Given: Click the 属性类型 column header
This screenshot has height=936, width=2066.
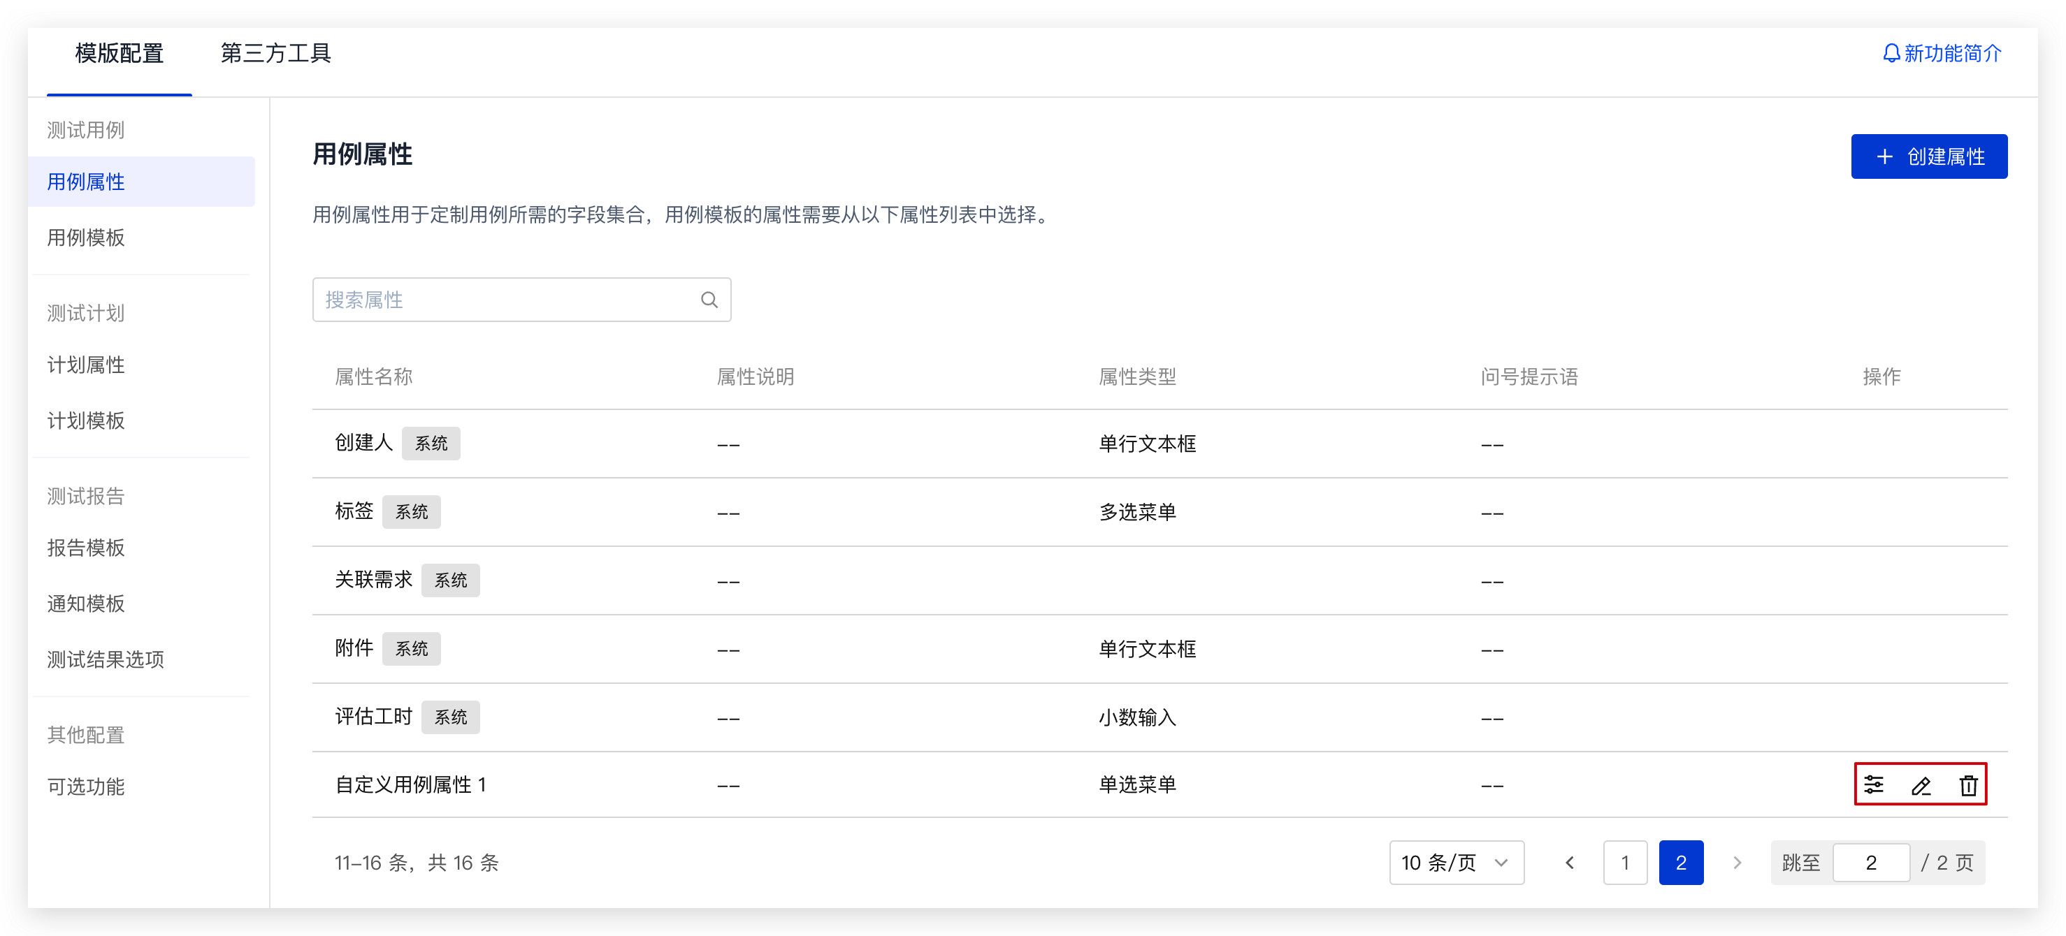Looking at the screenshot, I should [x=1137, y=376].
